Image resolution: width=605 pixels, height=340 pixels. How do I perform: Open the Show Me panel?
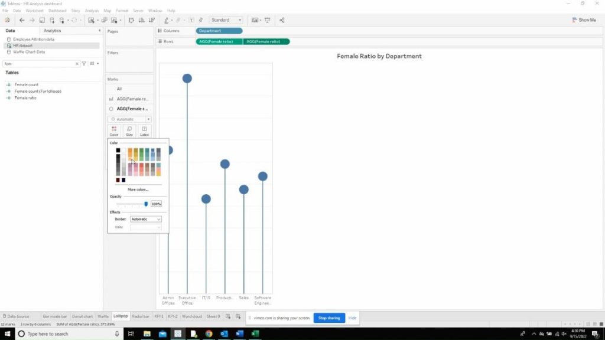coord(584,19)
